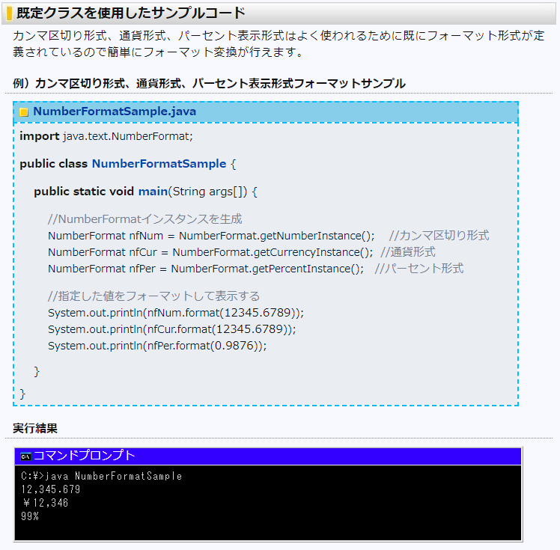Click the output value ¥12,346
Viewport: 560px width, 550px height.
[x=46, y=503]
